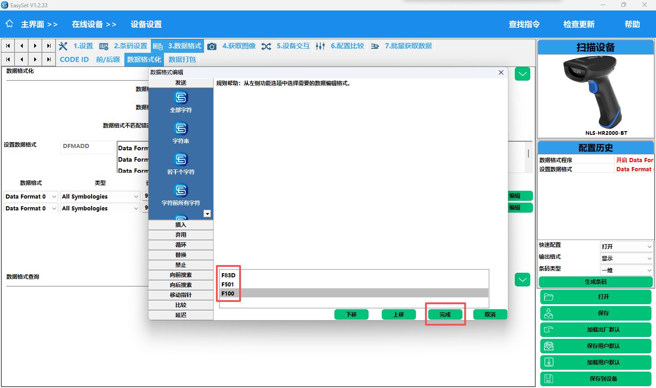The image size is (656, 388).
Task: Open the 快速配置 dropdown
Action: [626, 247]
